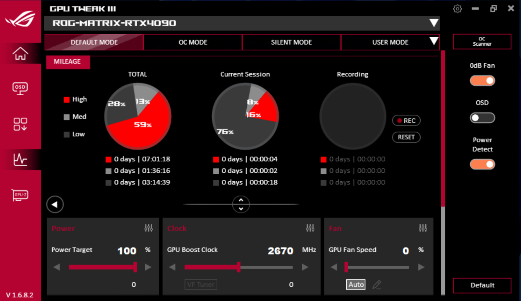This screenshot has height=301, width=521.
Task: Click the Power panel heading
Action: pos(63,229)
